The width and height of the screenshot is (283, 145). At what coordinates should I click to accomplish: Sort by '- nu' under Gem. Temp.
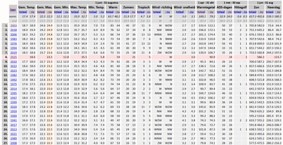pos(32,12)
